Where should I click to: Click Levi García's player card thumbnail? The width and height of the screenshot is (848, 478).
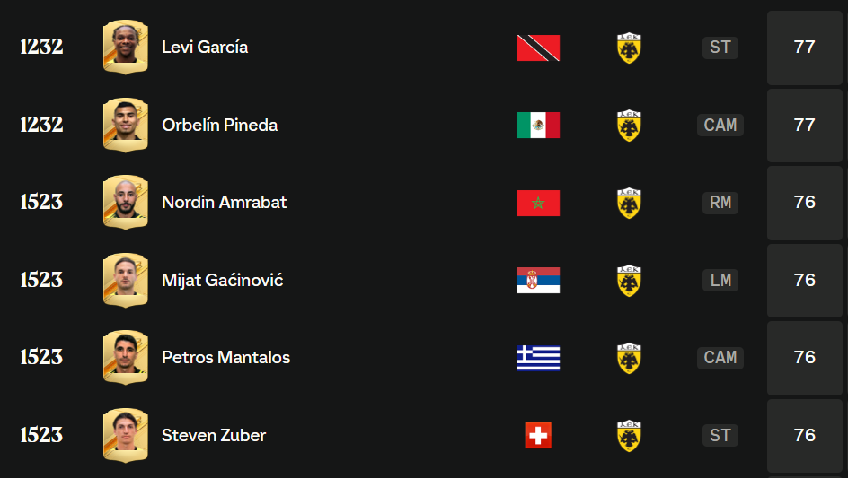click(125, 48)
